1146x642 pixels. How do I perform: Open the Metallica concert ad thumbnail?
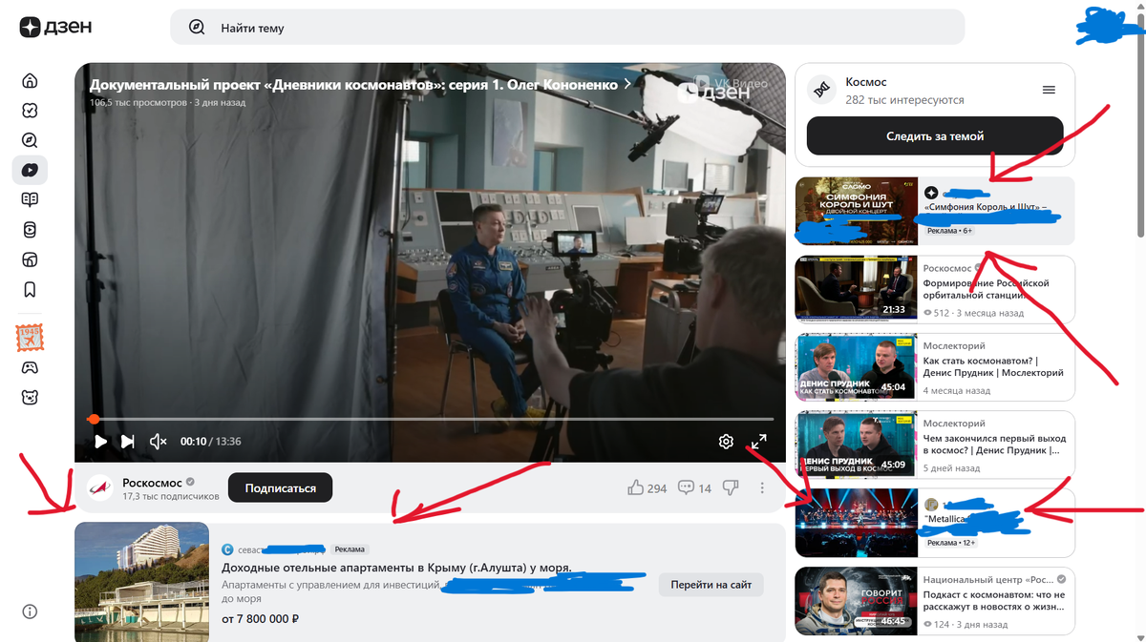(857, 522)
